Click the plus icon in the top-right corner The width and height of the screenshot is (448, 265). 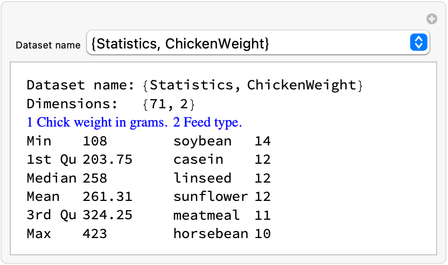431,19
